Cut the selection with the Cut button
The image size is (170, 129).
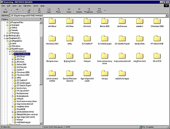pyautogui.click(x=39, y=10)
